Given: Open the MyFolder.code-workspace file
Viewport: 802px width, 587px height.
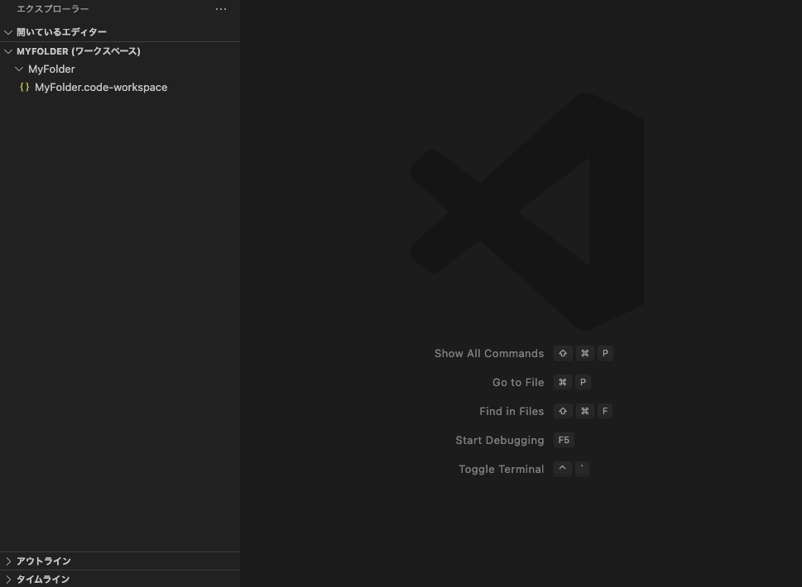Looking at the screenshot, I should [120, 88].
